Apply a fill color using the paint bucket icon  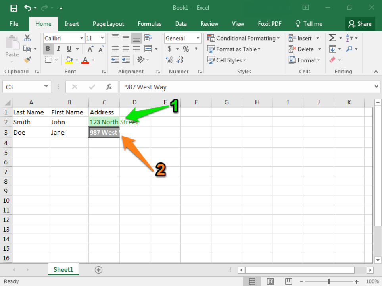(70, 60)
